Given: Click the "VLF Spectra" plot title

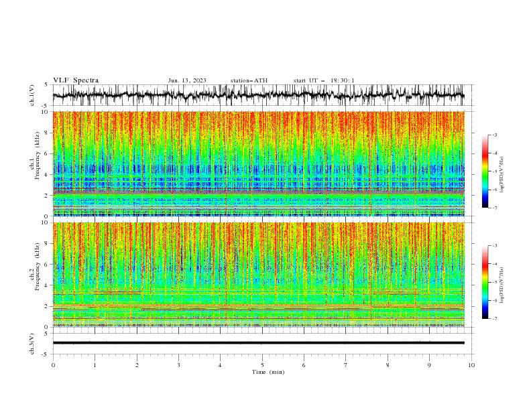Looking at the screenshot, I should point(76,80).
